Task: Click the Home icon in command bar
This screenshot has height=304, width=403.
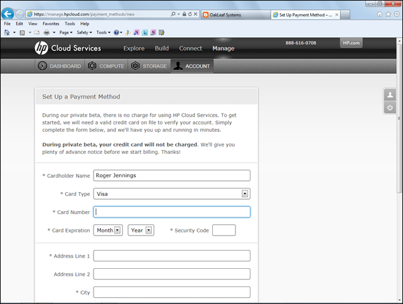Action: pyautogui.click(x=7, y=33)
